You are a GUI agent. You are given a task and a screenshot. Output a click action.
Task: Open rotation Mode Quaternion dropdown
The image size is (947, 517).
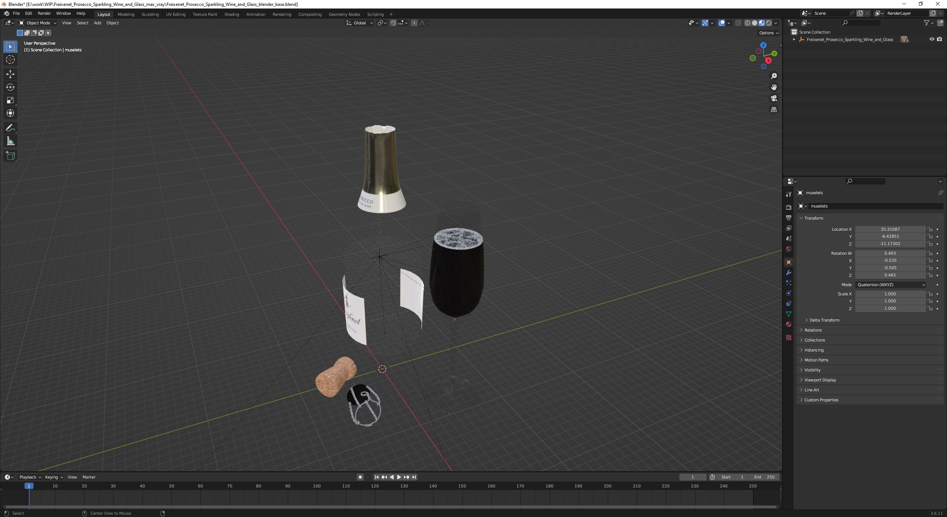point(890,285)
